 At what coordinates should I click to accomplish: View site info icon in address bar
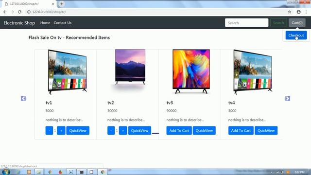click(29, 12)
